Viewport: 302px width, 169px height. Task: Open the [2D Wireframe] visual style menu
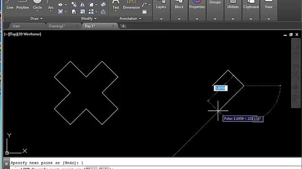coord(29,34)
